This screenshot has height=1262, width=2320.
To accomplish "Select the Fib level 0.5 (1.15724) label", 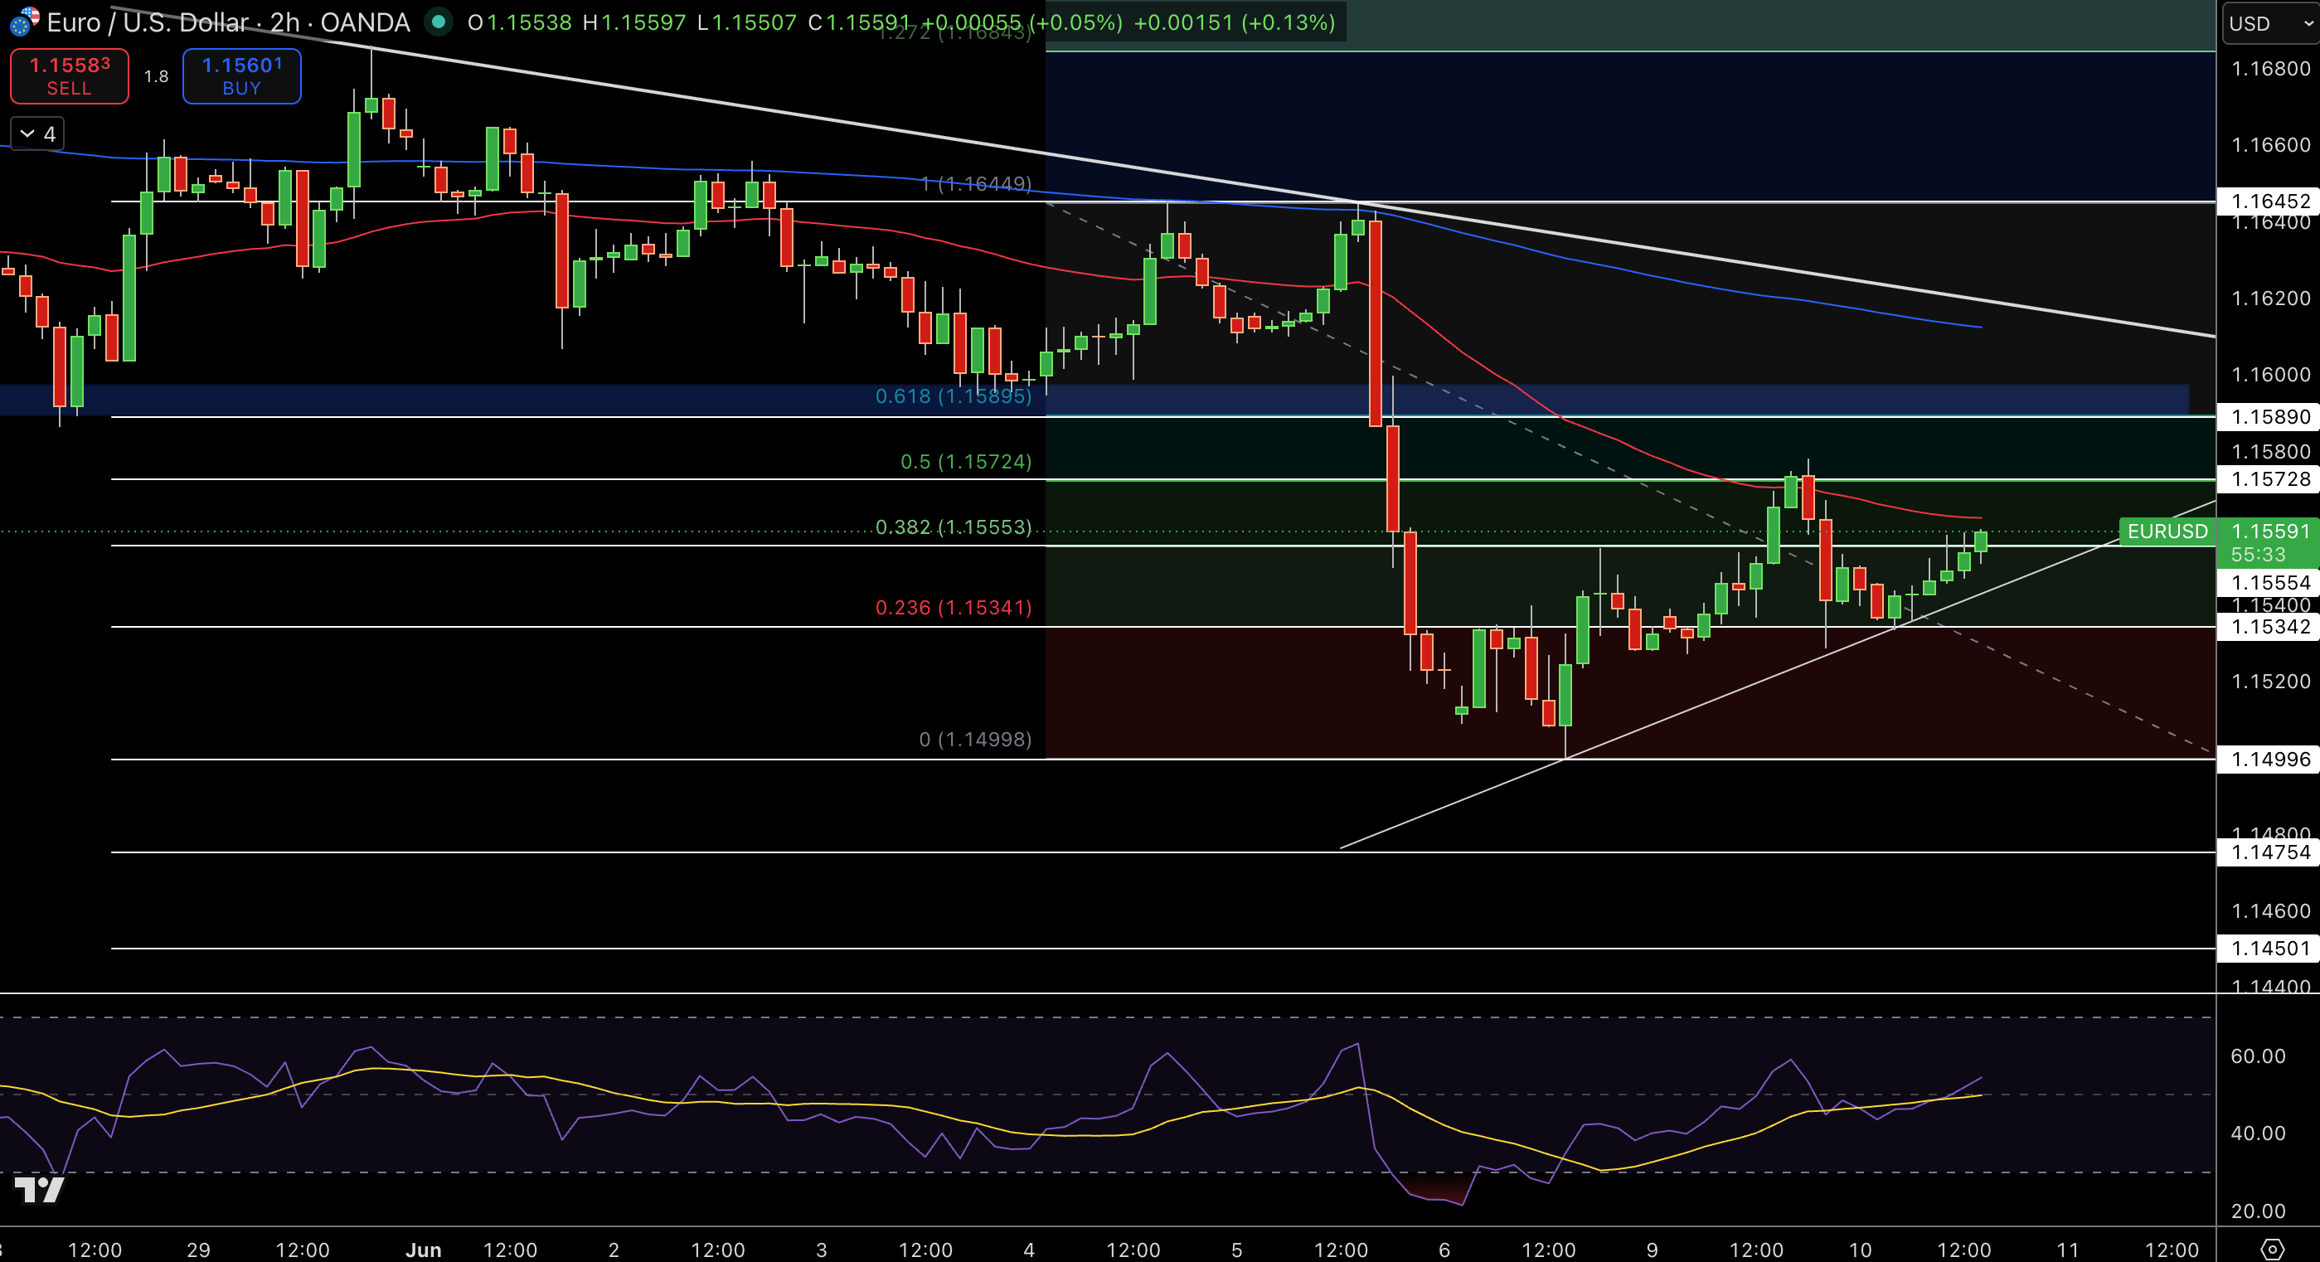I will point(966,462).
